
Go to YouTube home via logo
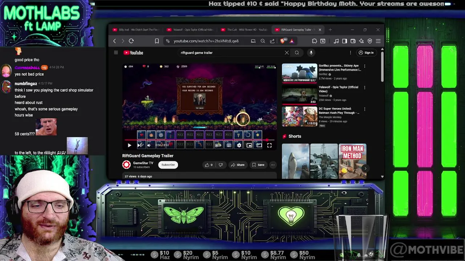pos(133,53)
